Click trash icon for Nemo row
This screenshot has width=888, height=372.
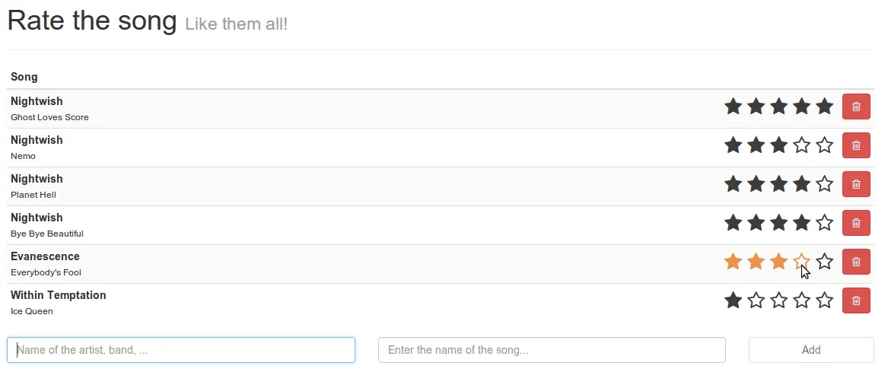(856, 146)
